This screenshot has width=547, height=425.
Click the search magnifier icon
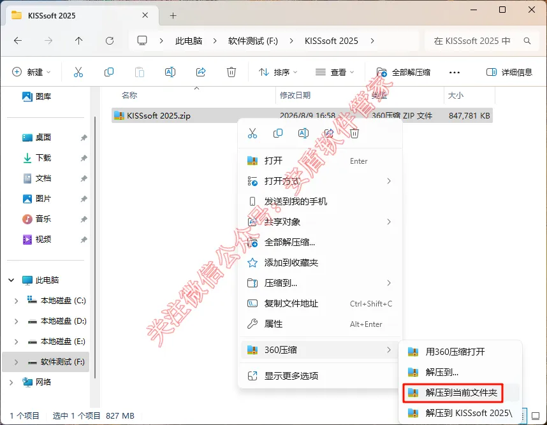coord(527,41)
